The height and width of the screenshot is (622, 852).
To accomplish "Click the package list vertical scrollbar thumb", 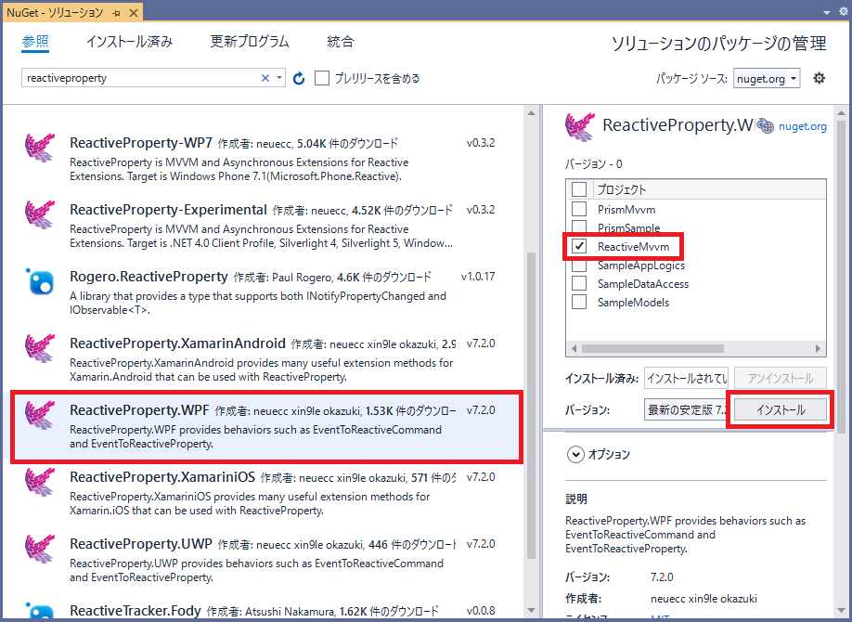I will click(x=532, y=405).
